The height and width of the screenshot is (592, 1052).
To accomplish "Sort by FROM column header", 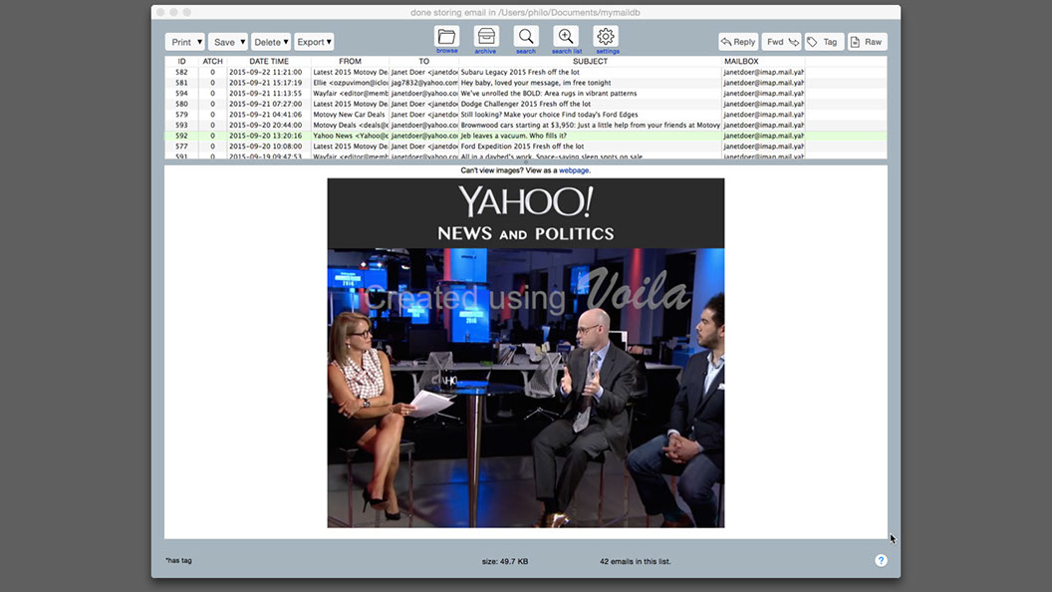I will click(x=350, y=61).
